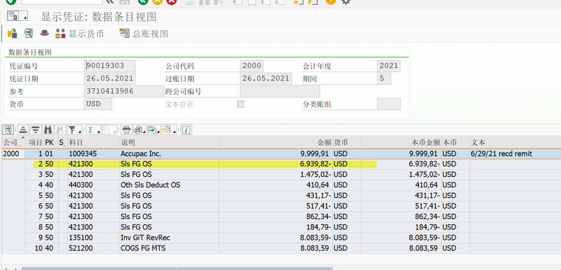
Task: Click the 期间 field showing 5
Action: (x=384, y=79)
